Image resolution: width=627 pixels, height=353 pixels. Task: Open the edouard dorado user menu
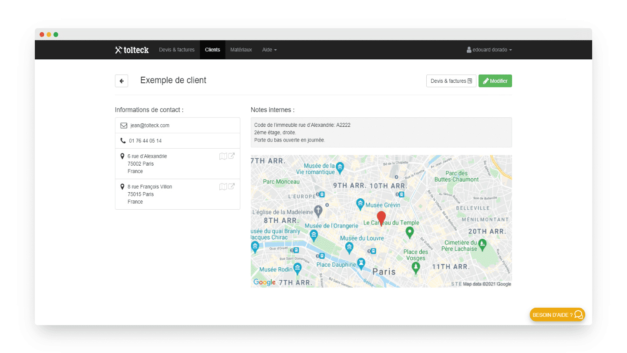pyautogui.click(x=489, y=50)
